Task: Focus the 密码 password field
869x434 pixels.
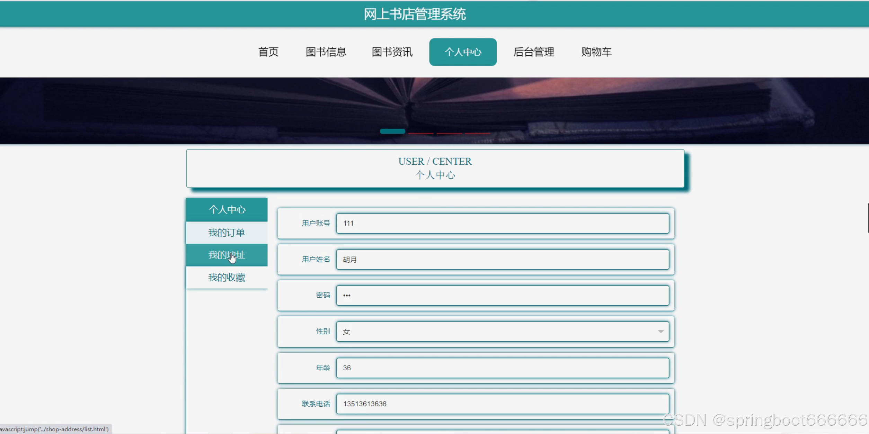Action: [502, 295]
